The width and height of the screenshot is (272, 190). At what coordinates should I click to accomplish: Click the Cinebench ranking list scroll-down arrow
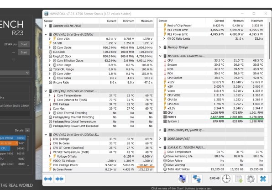tap(28, 165)
